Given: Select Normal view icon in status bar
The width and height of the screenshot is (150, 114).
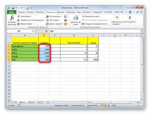Looking at the screenshot, I should pyautogui.click(x=102, y=105).
